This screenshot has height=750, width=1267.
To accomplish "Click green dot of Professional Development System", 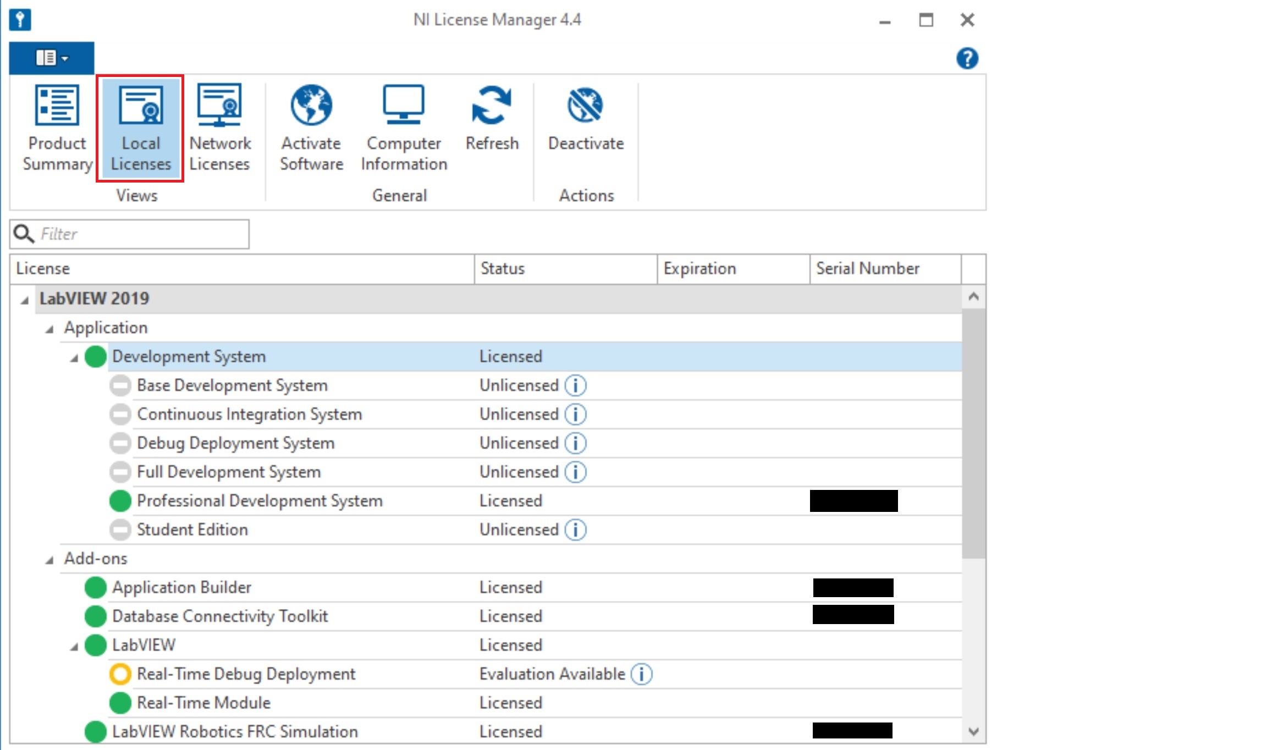I will tap(120, 501).
